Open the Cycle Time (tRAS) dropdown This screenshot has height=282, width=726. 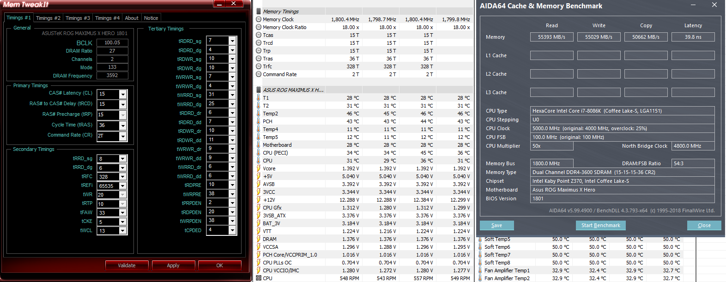[123, 126]
